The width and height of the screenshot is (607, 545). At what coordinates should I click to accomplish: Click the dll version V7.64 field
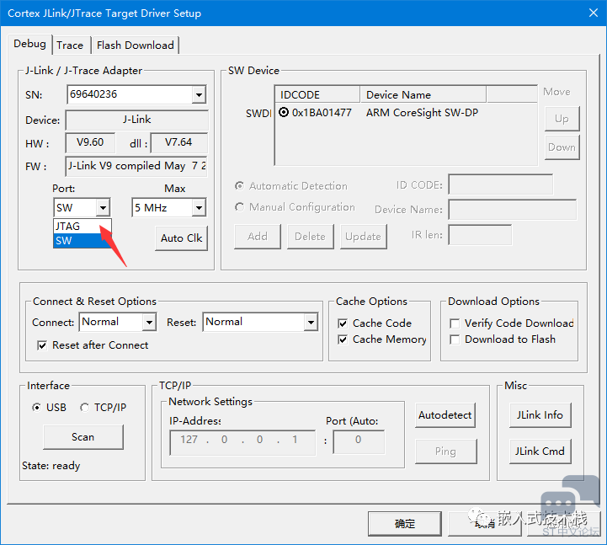point(178,142)
